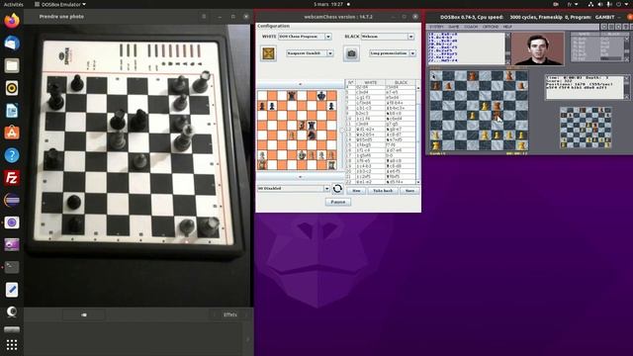Image resolution: width=633 pixels, height=356 pixels.
Task: Open the Long pronunciation dropdown
Action: [393, 53]
